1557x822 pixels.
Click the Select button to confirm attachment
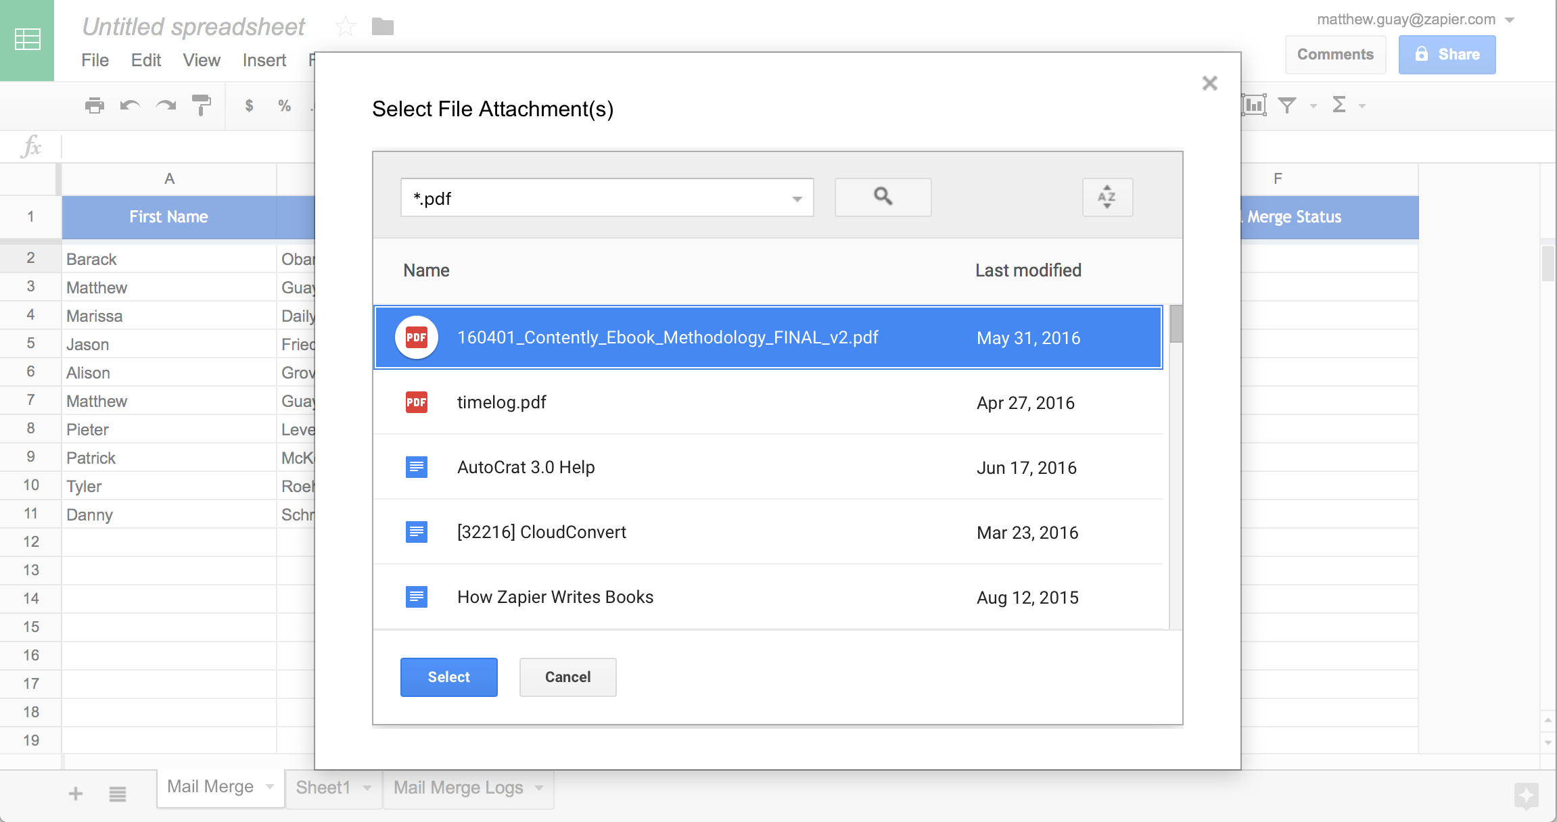[449, 677]
